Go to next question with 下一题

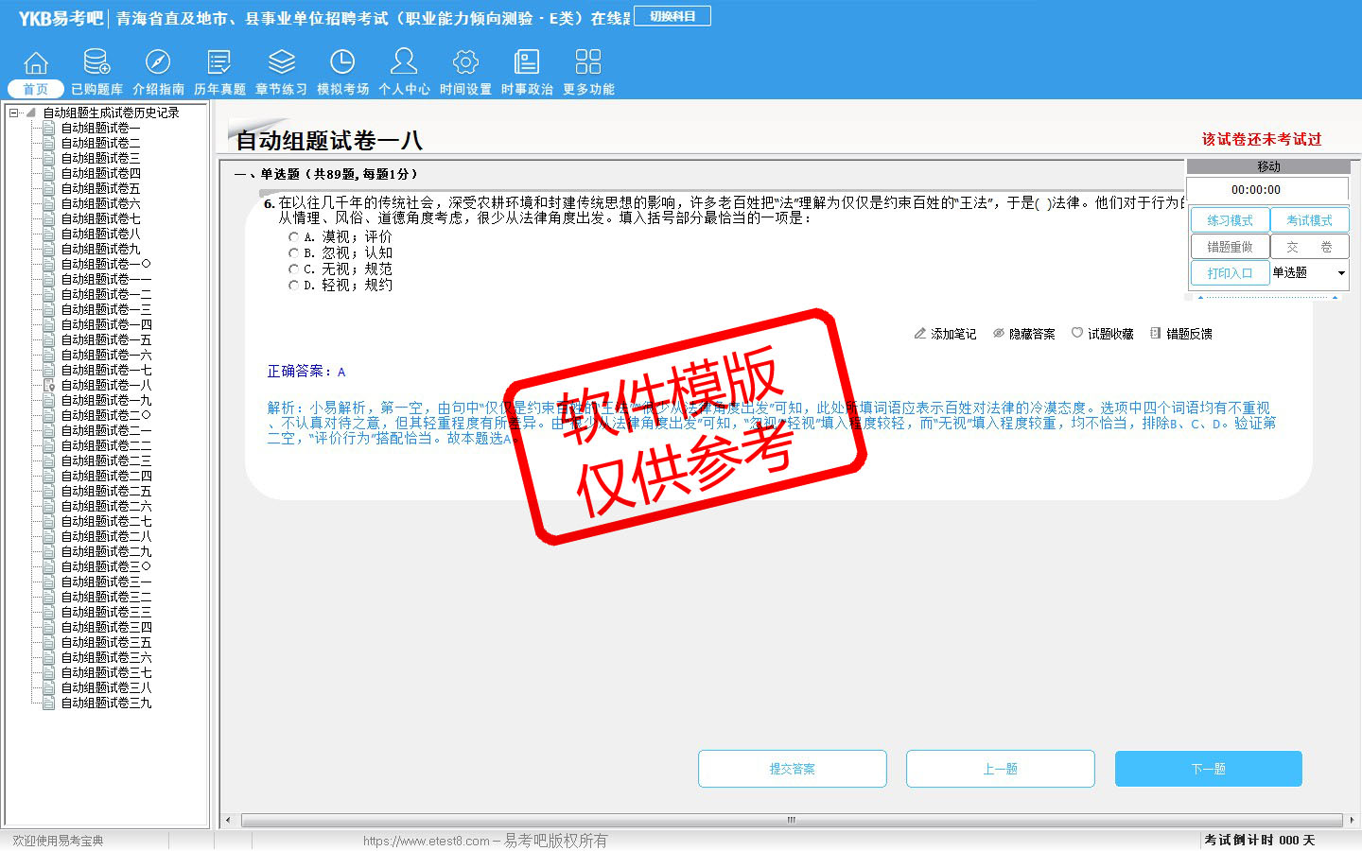coord(1208,769)
